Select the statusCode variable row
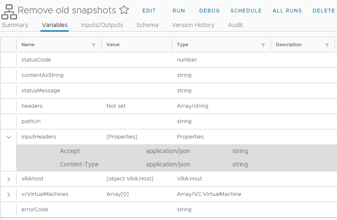The image size is (337, 220). 36,60
